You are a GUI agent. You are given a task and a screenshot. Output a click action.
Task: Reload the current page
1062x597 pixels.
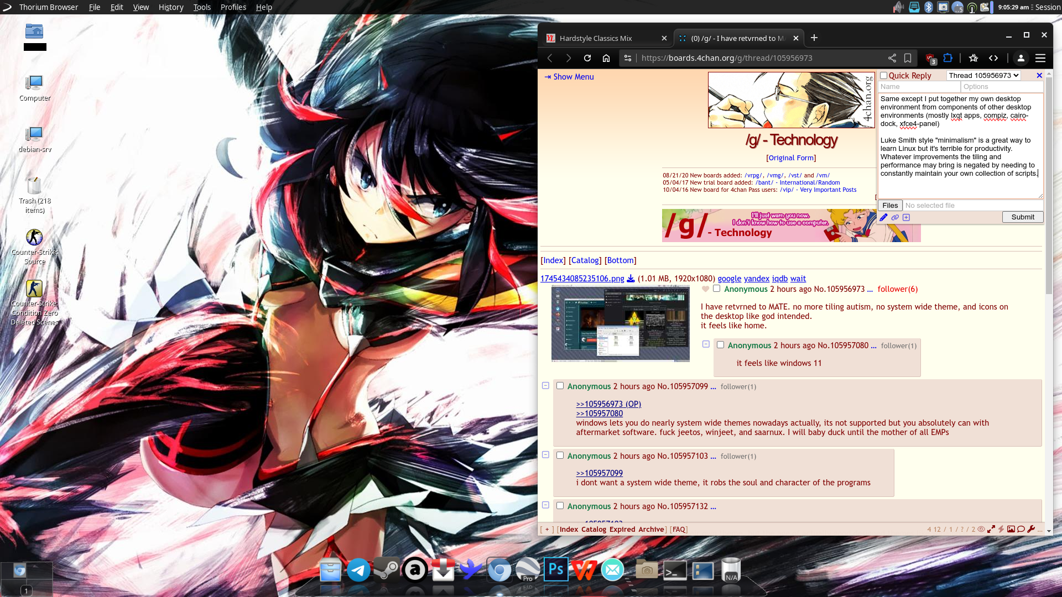coord(587,58)
